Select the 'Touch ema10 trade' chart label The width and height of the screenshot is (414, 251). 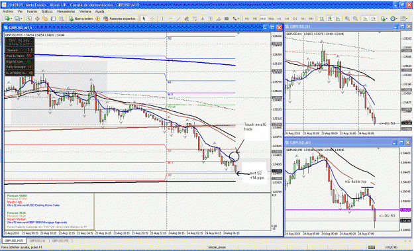pyautogui.click(x=255, y=126)
